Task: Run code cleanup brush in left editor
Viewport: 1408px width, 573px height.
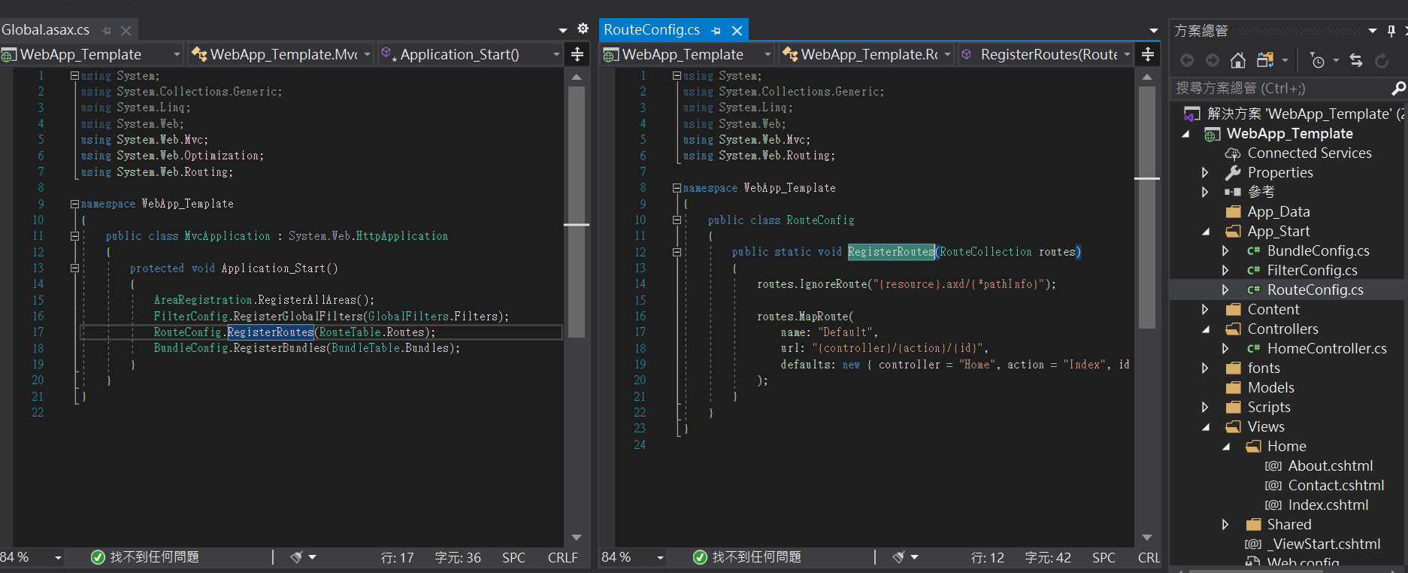Action: click(x=297, y=557)
